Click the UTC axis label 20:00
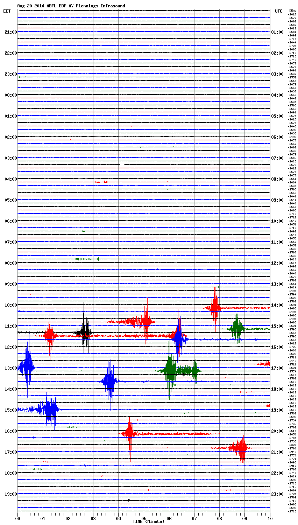Screen dimensions: 298x525 click(277, 431)
